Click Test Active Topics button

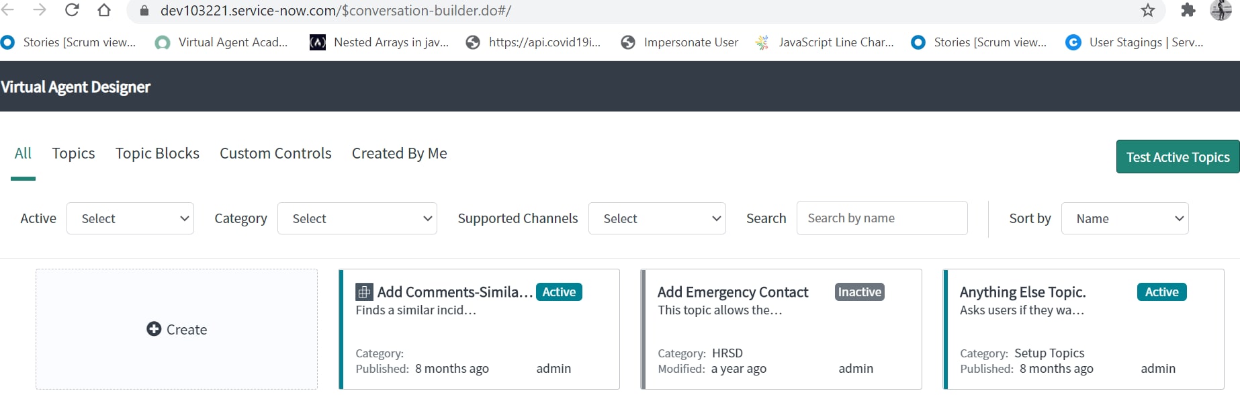(1178, 157)
